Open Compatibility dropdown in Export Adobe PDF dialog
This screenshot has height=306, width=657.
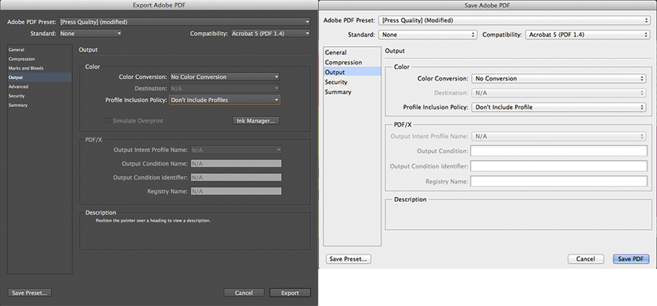[x=271, y=33]
